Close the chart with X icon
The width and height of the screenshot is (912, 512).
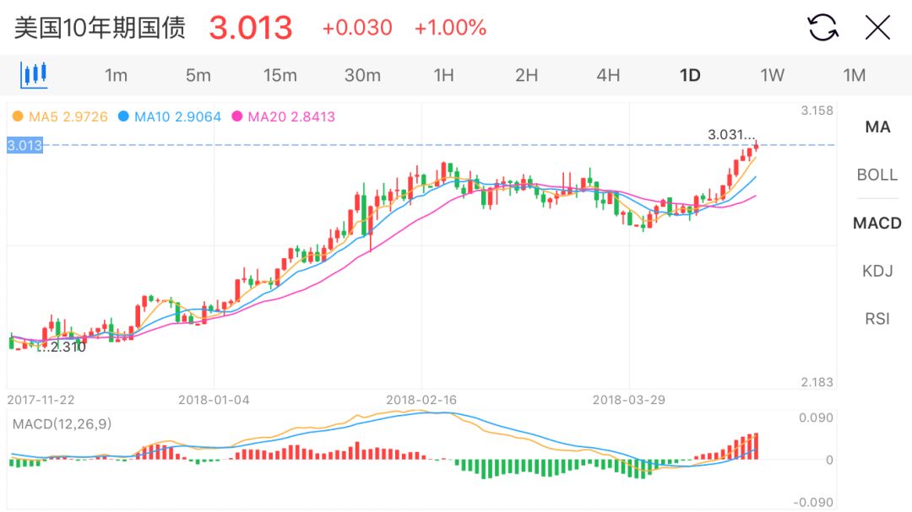877,28
